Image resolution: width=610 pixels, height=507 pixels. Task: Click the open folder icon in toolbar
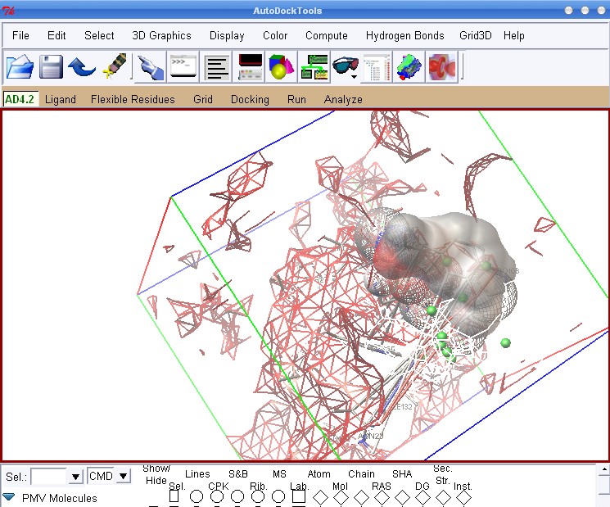(20, 67)
